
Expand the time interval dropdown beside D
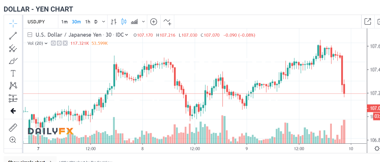[104, 22]
